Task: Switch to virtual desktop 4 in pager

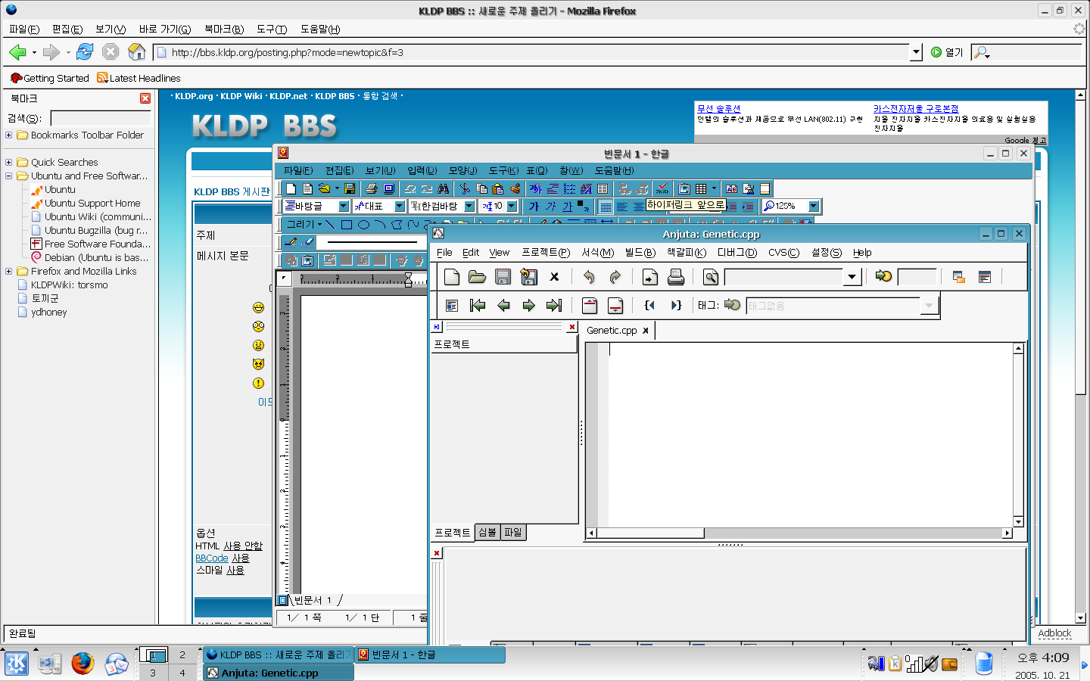Action: pos(182,673)
